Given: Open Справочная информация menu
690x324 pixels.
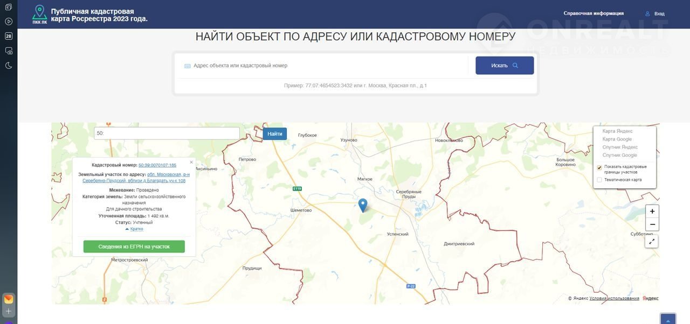Looking at the screenshot, I should pyautogui.click(x=593, y=13).
